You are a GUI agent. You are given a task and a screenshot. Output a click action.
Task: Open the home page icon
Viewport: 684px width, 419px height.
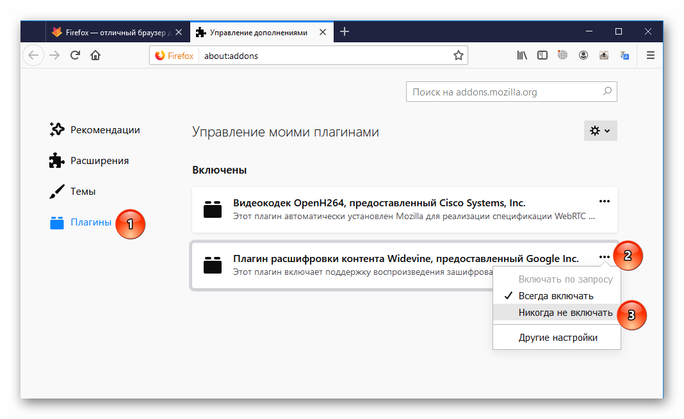click(x=95, y=56)
